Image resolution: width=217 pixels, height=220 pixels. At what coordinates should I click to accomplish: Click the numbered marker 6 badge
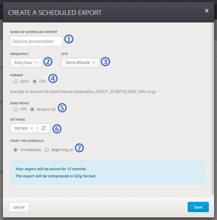tap(57, 129)
